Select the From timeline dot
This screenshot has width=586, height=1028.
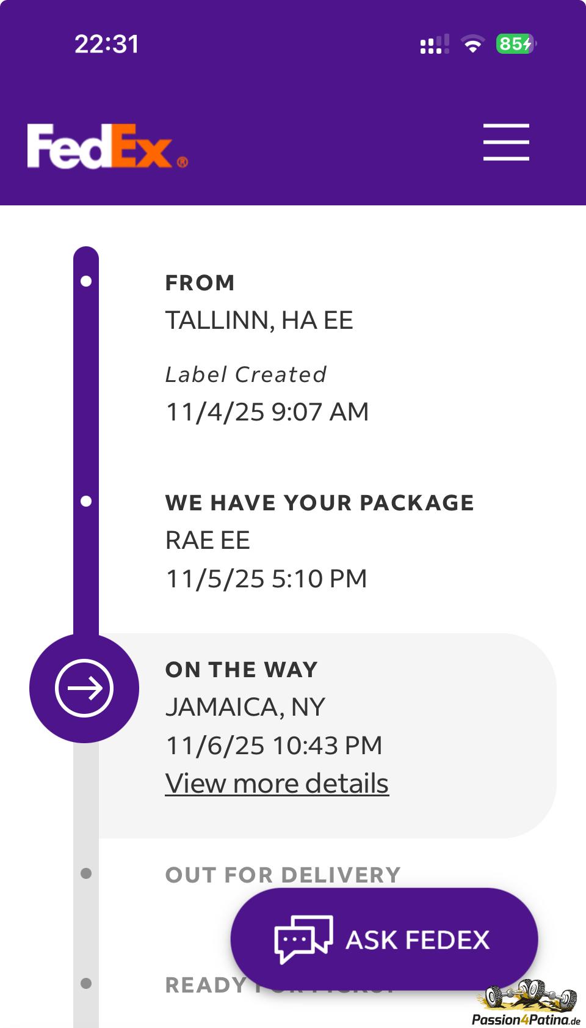pos(86,281)
